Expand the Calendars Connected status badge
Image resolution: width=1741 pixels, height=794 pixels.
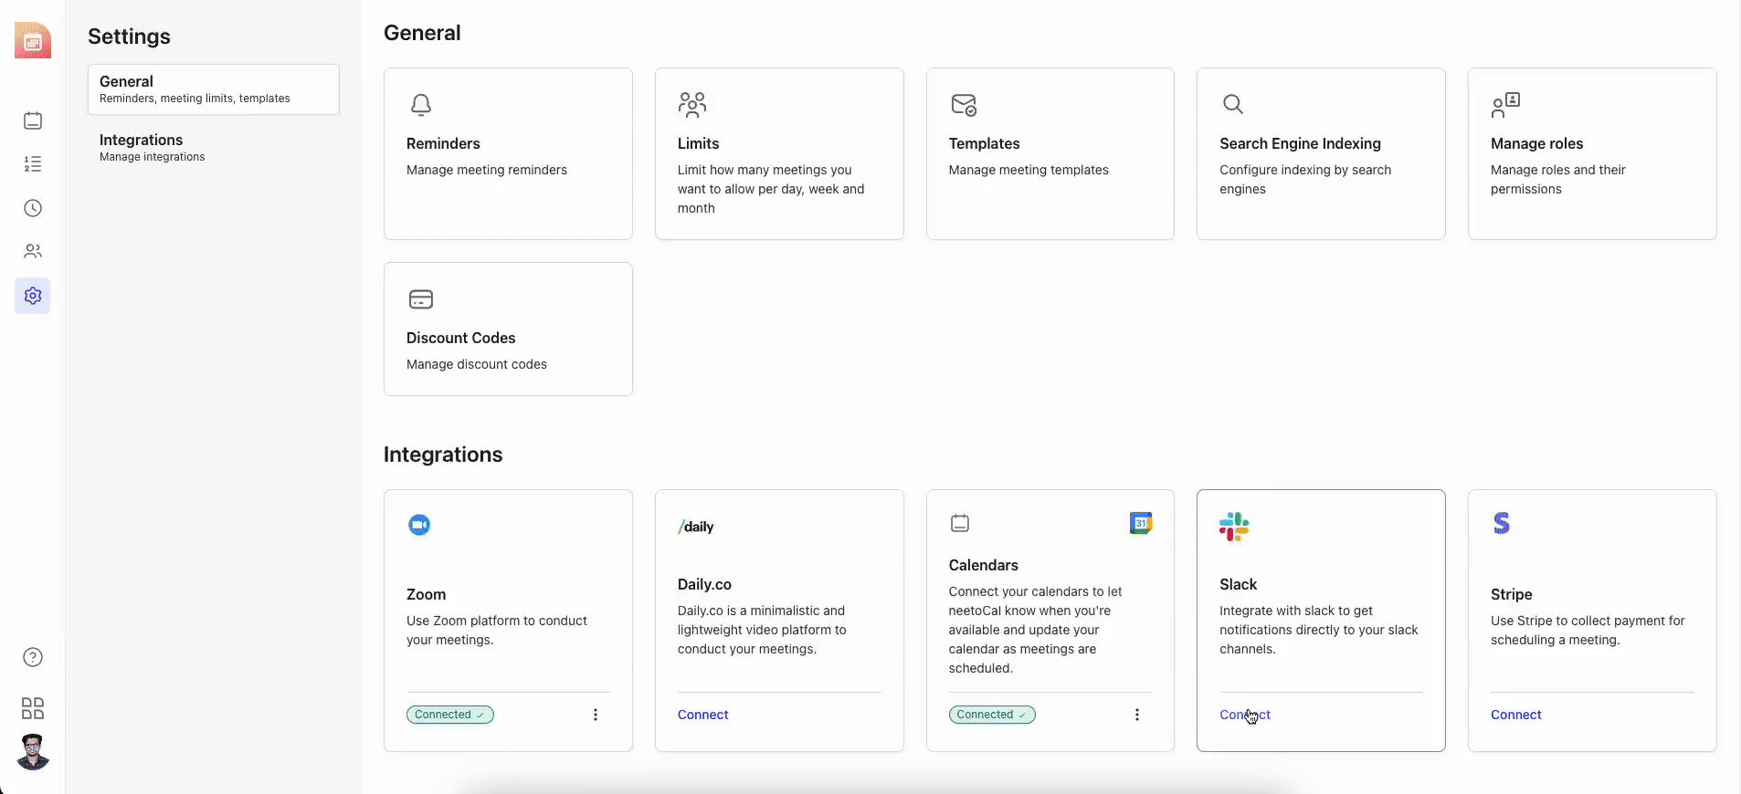click(x=992, y=715)
